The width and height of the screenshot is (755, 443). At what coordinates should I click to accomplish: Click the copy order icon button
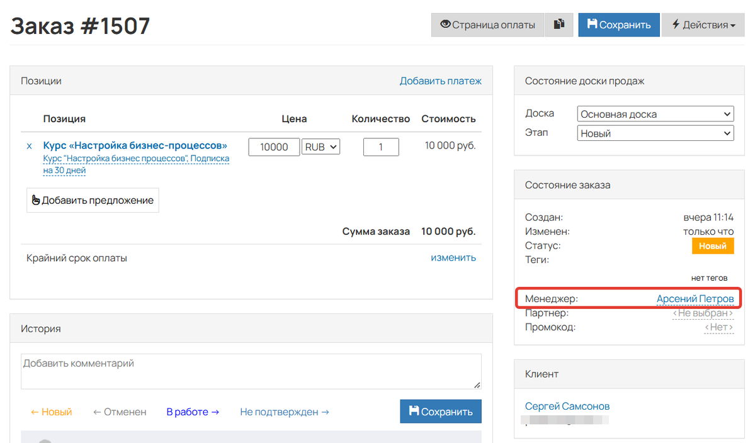559,25
